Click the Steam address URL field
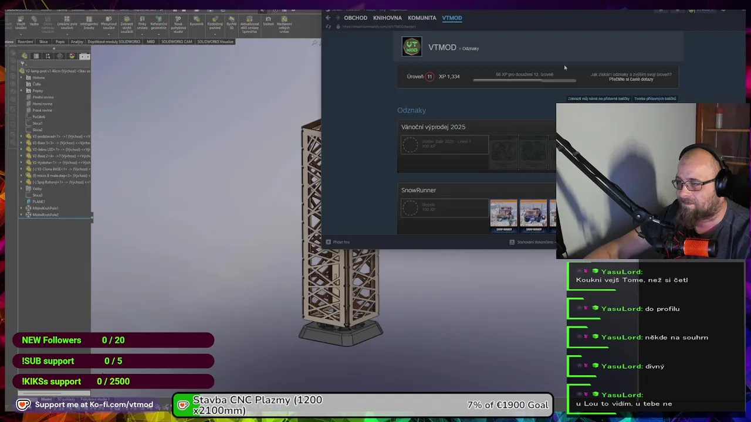Viewport: 751px width, 422px height. coord(379,26)
